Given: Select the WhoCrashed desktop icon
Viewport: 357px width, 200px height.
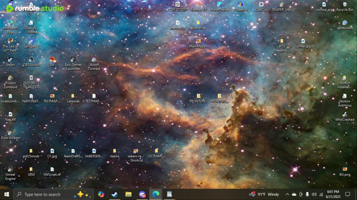Looking at the screenshot, I should click(x=345, y=117).
